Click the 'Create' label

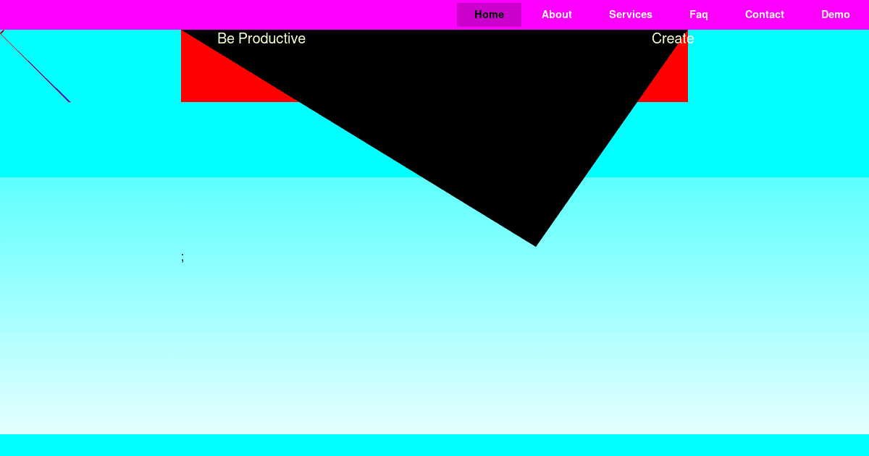point(672,38)
